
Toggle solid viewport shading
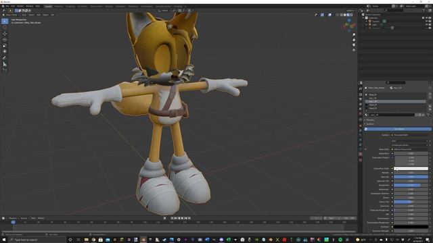point(344,15)
